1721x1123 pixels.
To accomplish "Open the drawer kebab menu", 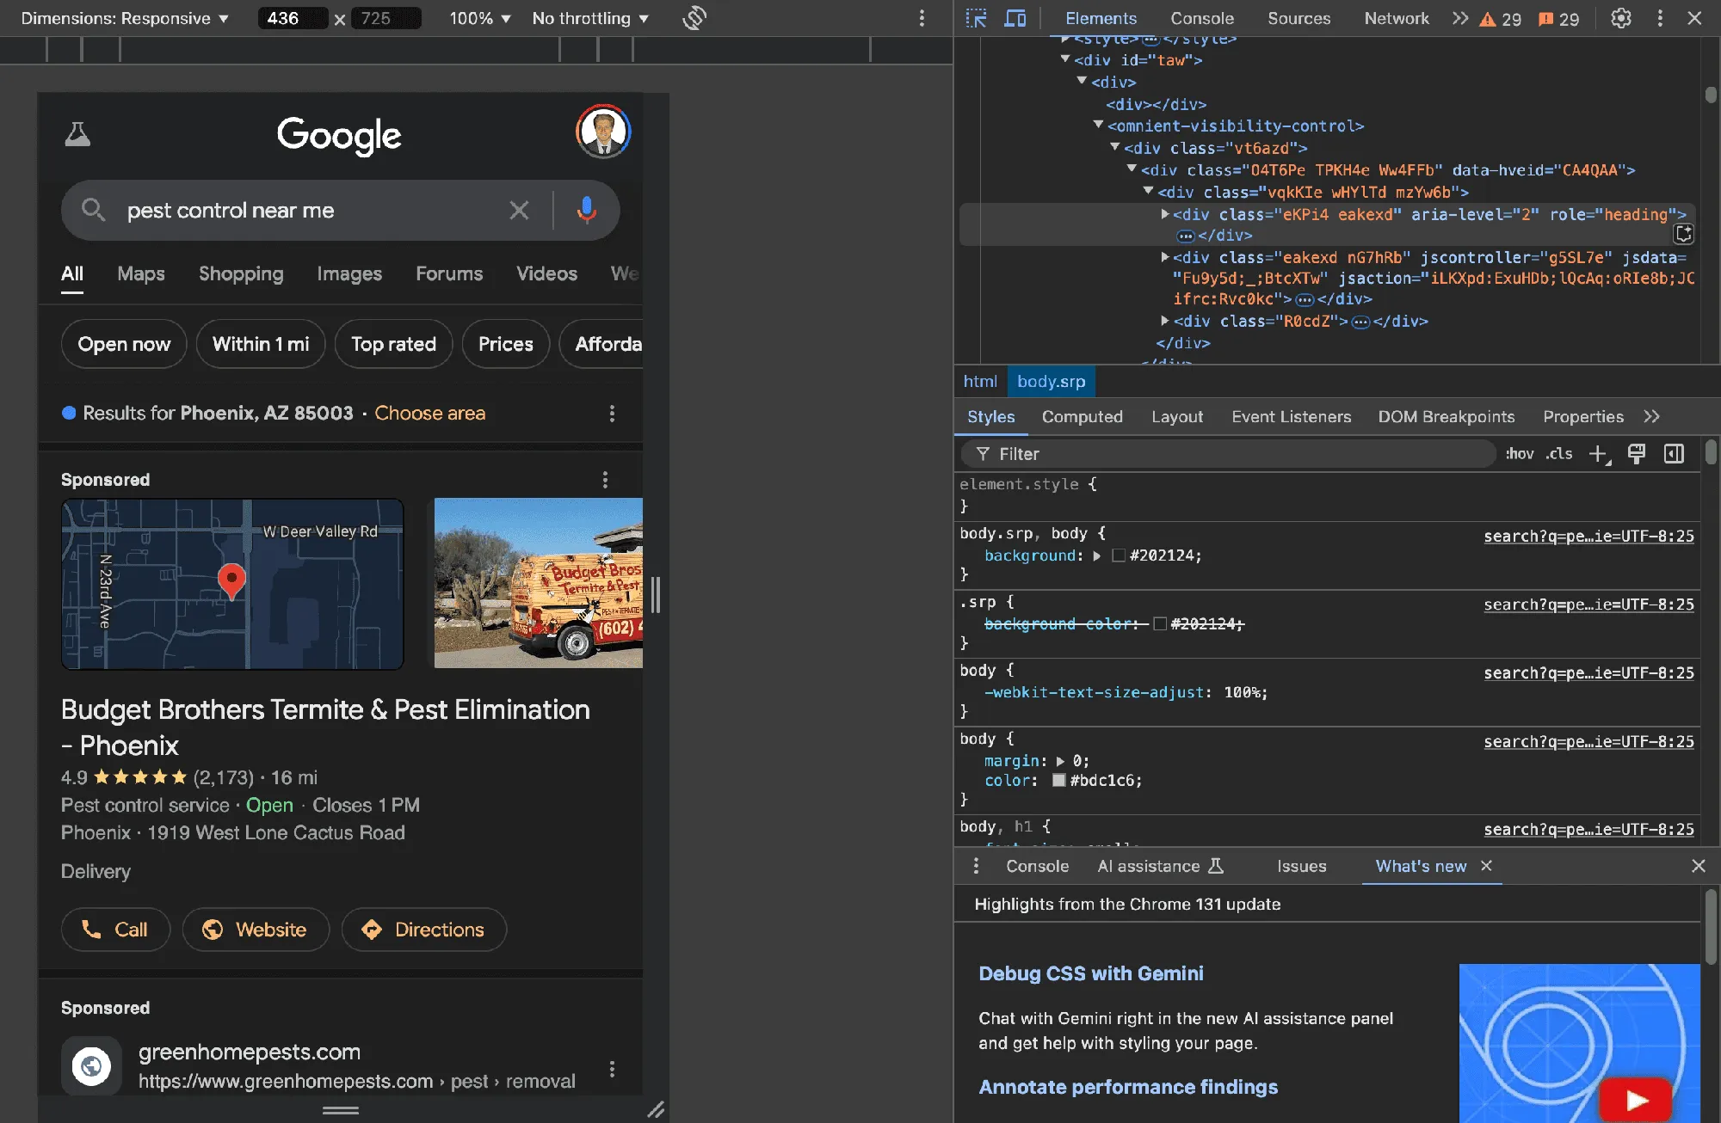I will (x=976, y=866).
